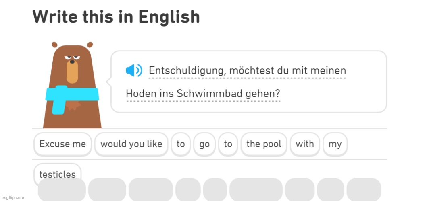
Task: Choose the "my" word tile
Action: (x=335, y=144)
